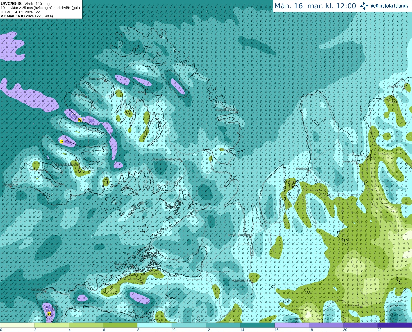Click the Flateyri station label
This screenshot has width=412, height=332.
tap(80, 95)
